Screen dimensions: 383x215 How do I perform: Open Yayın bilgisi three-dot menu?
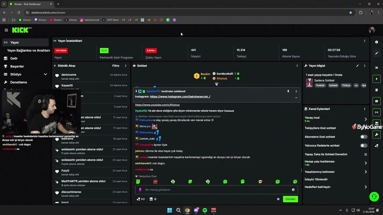click(364, 66)
